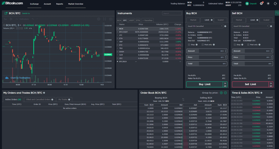
Task: Toggle the Buy Limit quick-order 'on' switch
Action: coord(225,84)
